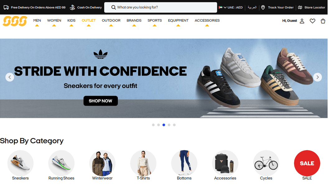Open the OUTLET menu item
This screenshot has width=336, height=189.
point(88,21)
